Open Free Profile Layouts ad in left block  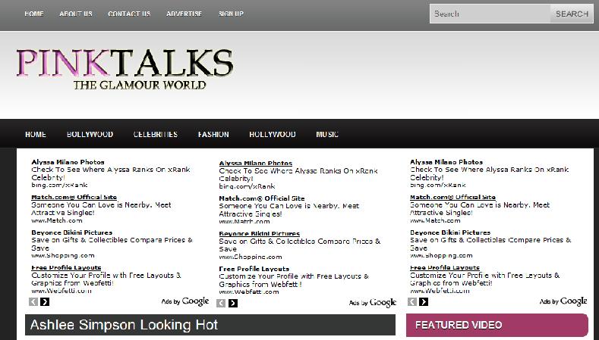point(66,267)
